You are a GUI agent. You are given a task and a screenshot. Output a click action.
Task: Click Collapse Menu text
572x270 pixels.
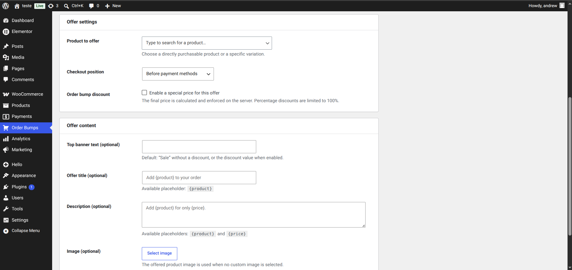pos(26,231)
